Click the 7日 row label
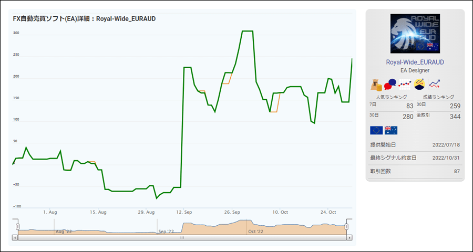 (373, 104)
